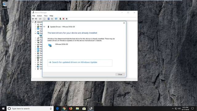The image size is (197, 111).
Task: Click the Type here to search box
Action: (30, 109)
